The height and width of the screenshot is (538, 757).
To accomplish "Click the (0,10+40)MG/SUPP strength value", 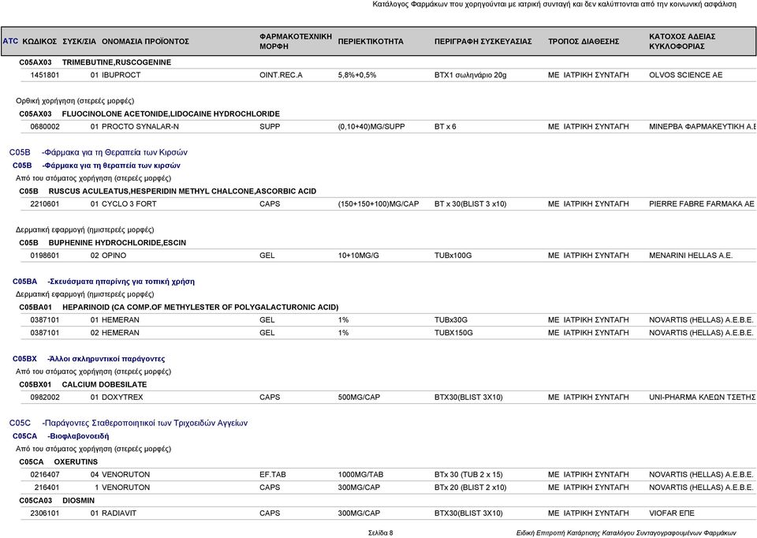I will tap(371, 126).
